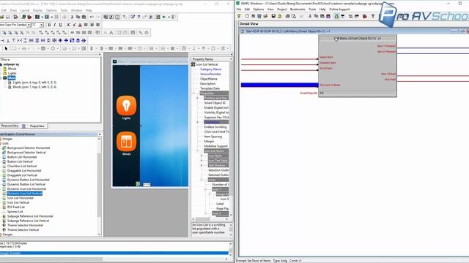Open Bookmarks menu in SIMPL Windows
The width and height of the screenshot is (469, 263).
298,9
